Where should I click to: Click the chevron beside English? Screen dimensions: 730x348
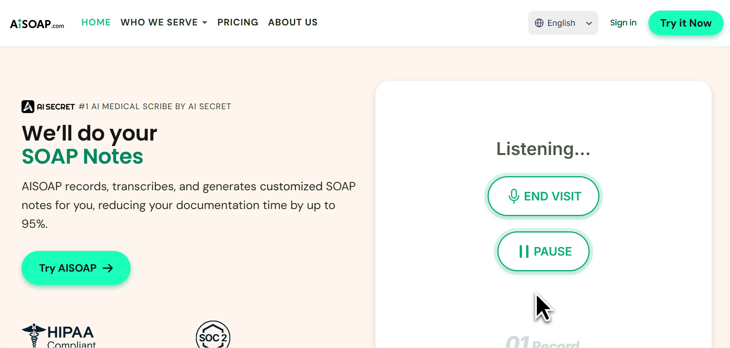click(589, 23)
